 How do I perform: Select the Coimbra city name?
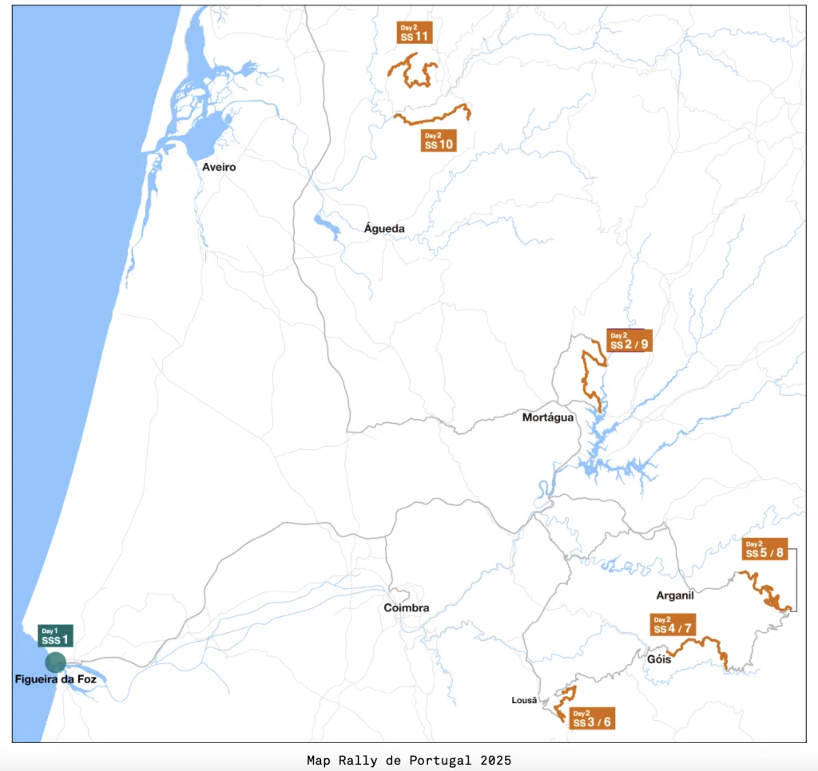click(407, 608)
